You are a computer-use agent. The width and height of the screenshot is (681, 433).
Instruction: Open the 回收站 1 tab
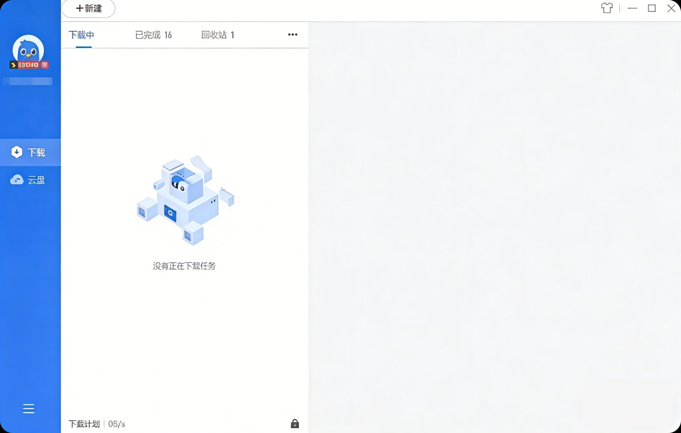click(218, 35)
